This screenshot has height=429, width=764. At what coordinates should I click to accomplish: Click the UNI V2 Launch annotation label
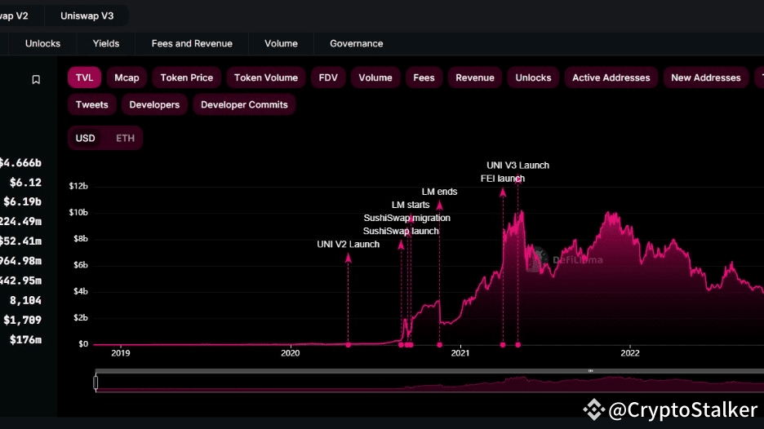click(348, 245)
